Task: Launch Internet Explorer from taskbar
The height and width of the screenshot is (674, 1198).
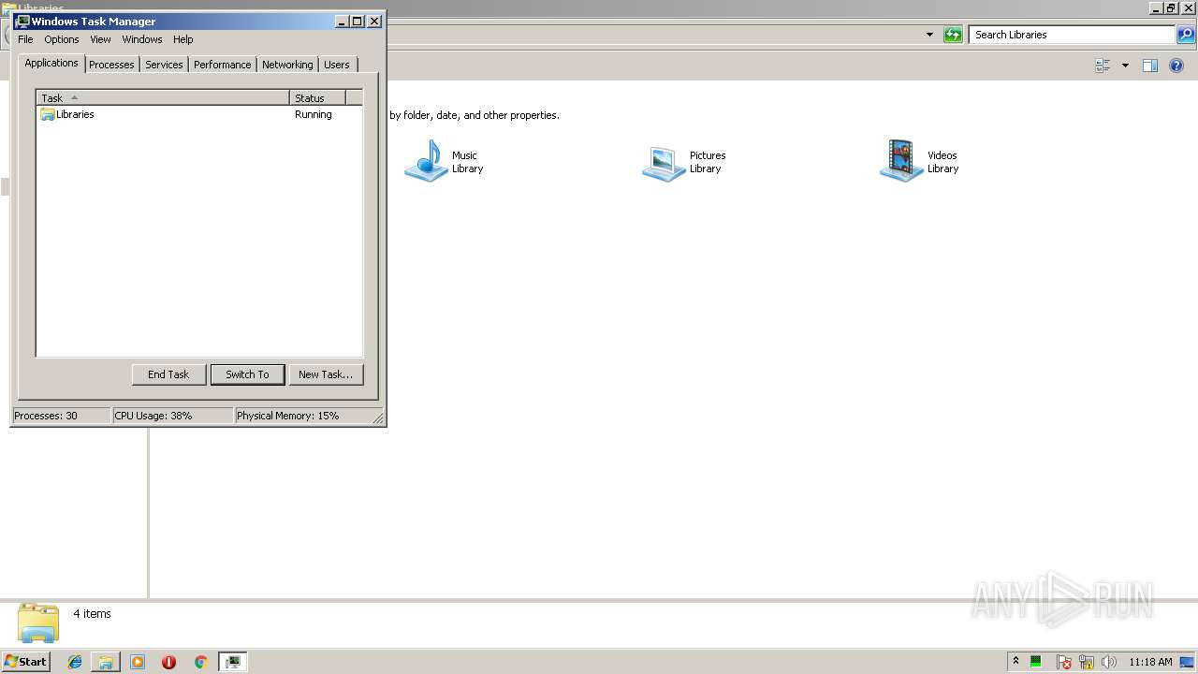Action: 75,662
